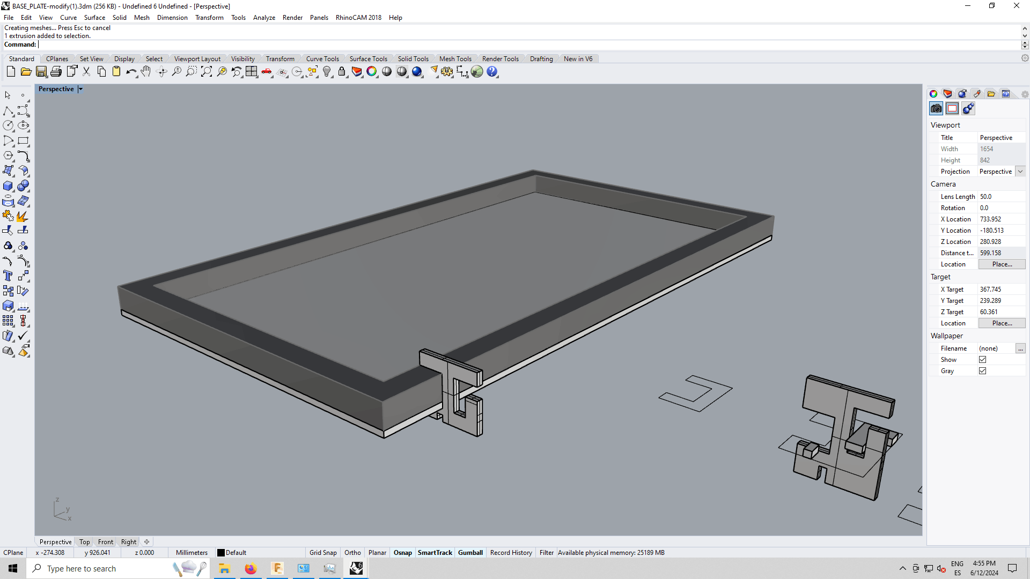Select the Rectangle tool in left sidebar
This screenshot has height=579, width=1030.
23,140
